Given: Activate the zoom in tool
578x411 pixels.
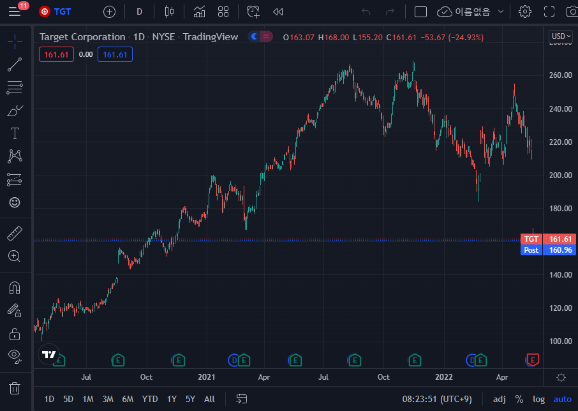Looking at the screenshot, I should (15, 256).
